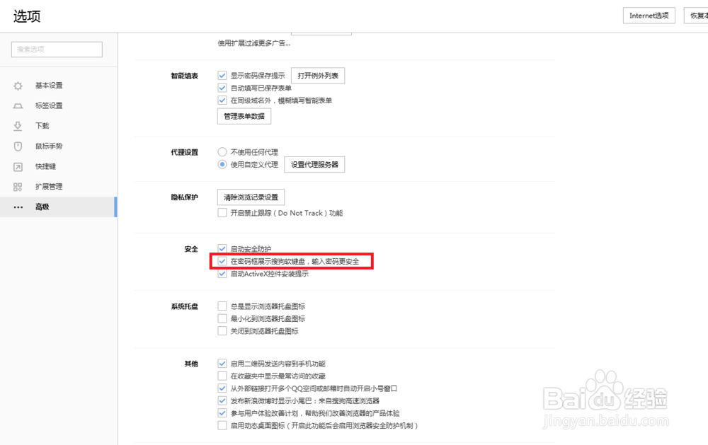Disable 启用二维码发送内容到手机功能
Image resolution: width=708 pixels, height=445 pixels.
[222, 364]
